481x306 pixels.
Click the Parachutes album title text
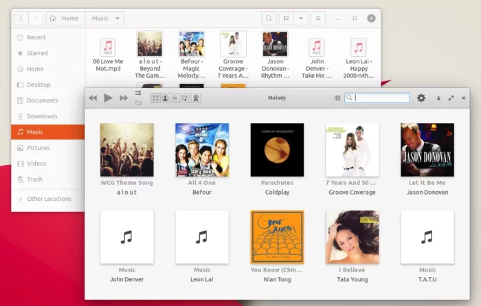pyautogui.click(x=277, y=183)
